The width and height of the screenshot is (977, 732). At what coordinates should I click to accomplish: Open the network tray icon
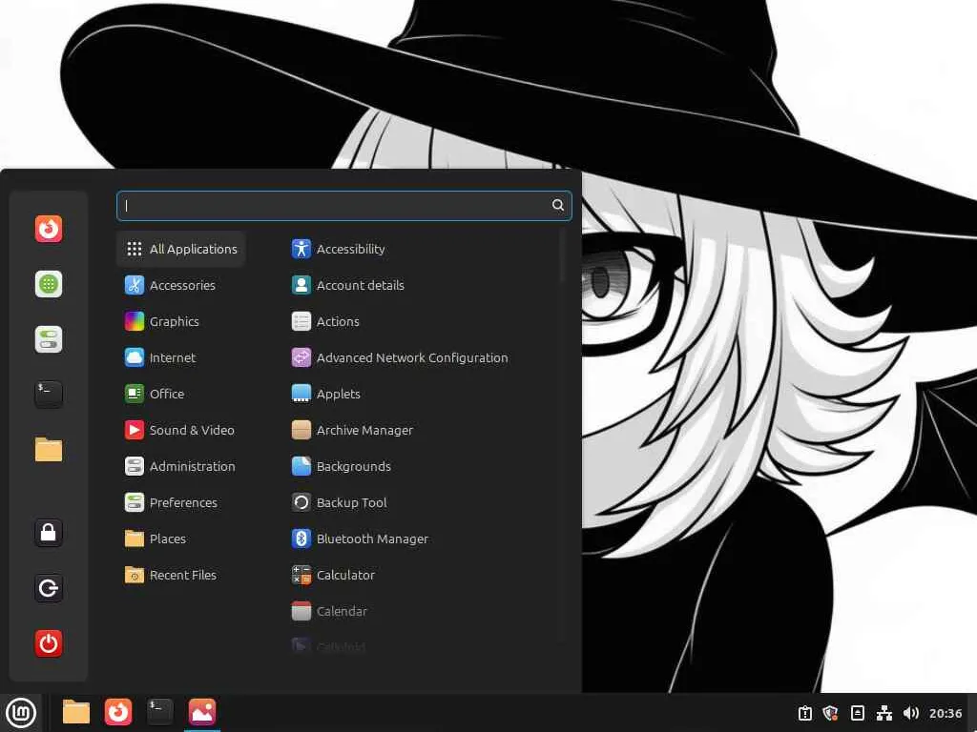(x=884, y=713)
